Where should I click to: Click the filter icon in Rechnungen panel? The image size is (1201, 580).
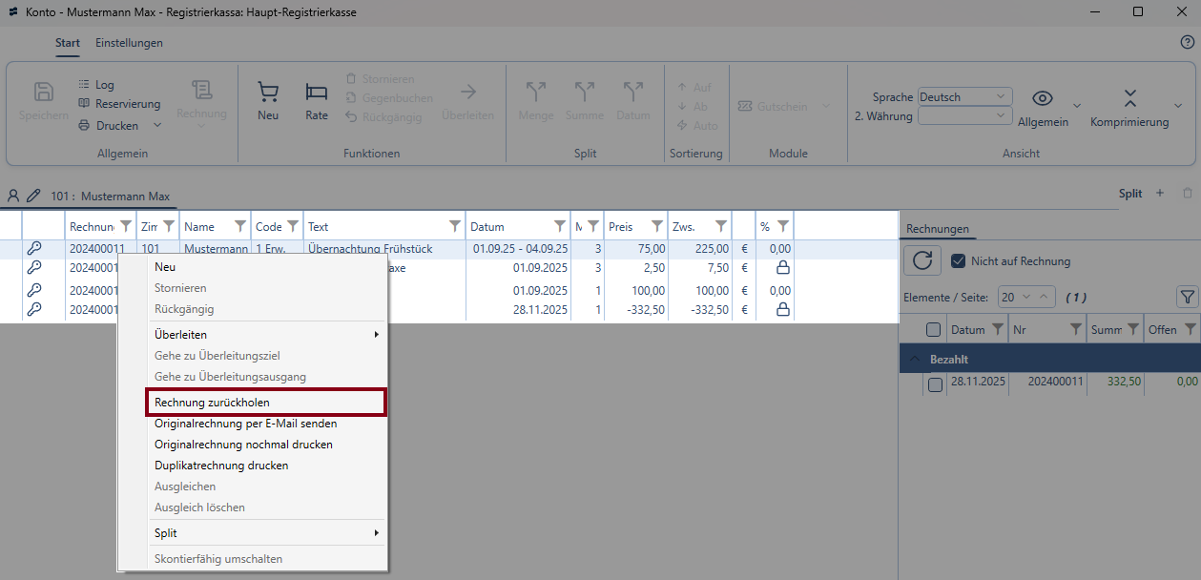pyautogui.click(x=1187, y=298)
